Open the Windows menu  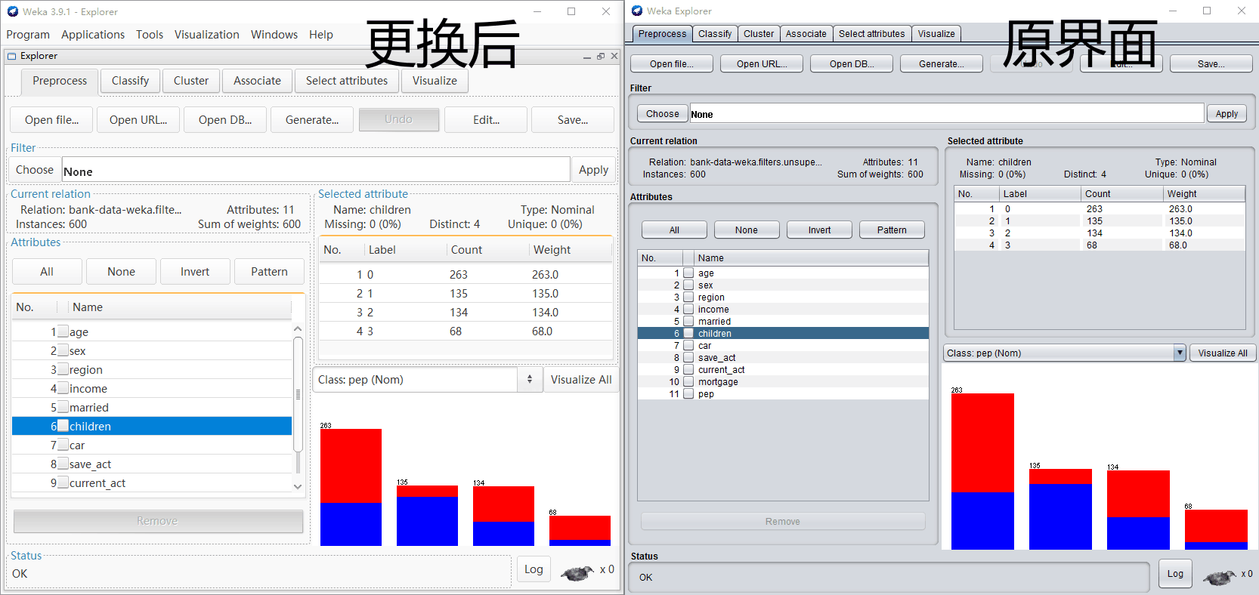click(274, 35)
